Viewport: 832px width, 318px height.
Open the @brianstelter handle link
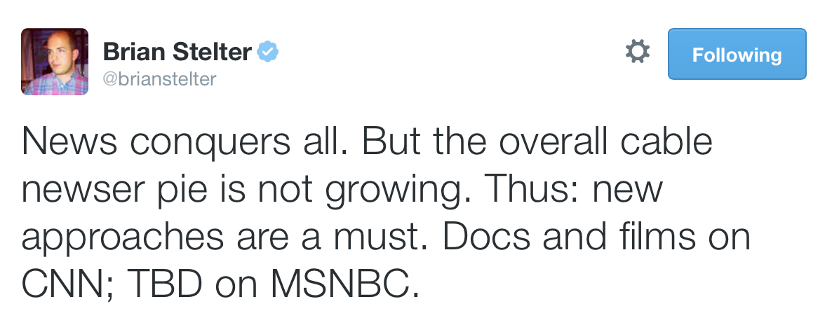[159, 80]
